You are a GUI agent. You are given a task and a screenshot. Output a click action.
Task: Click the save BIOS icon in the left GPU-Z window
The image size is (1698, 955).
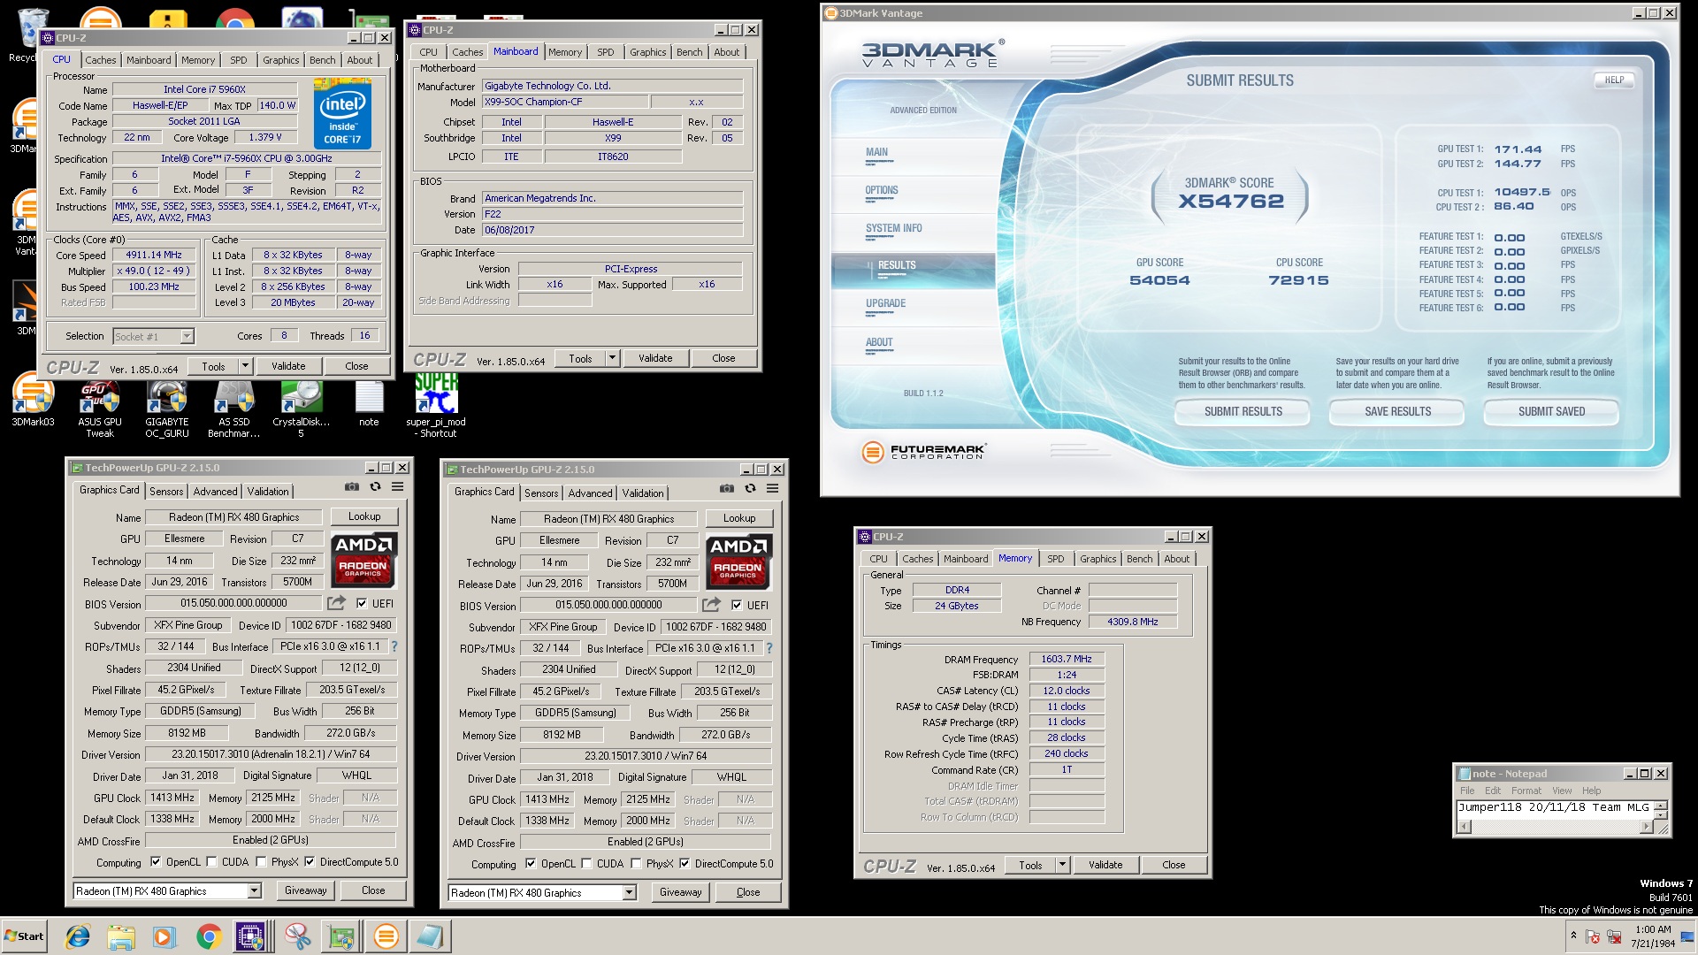tap(336, 603)
